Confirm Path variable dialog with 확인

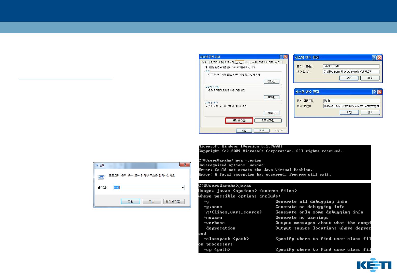click(349, 112)
